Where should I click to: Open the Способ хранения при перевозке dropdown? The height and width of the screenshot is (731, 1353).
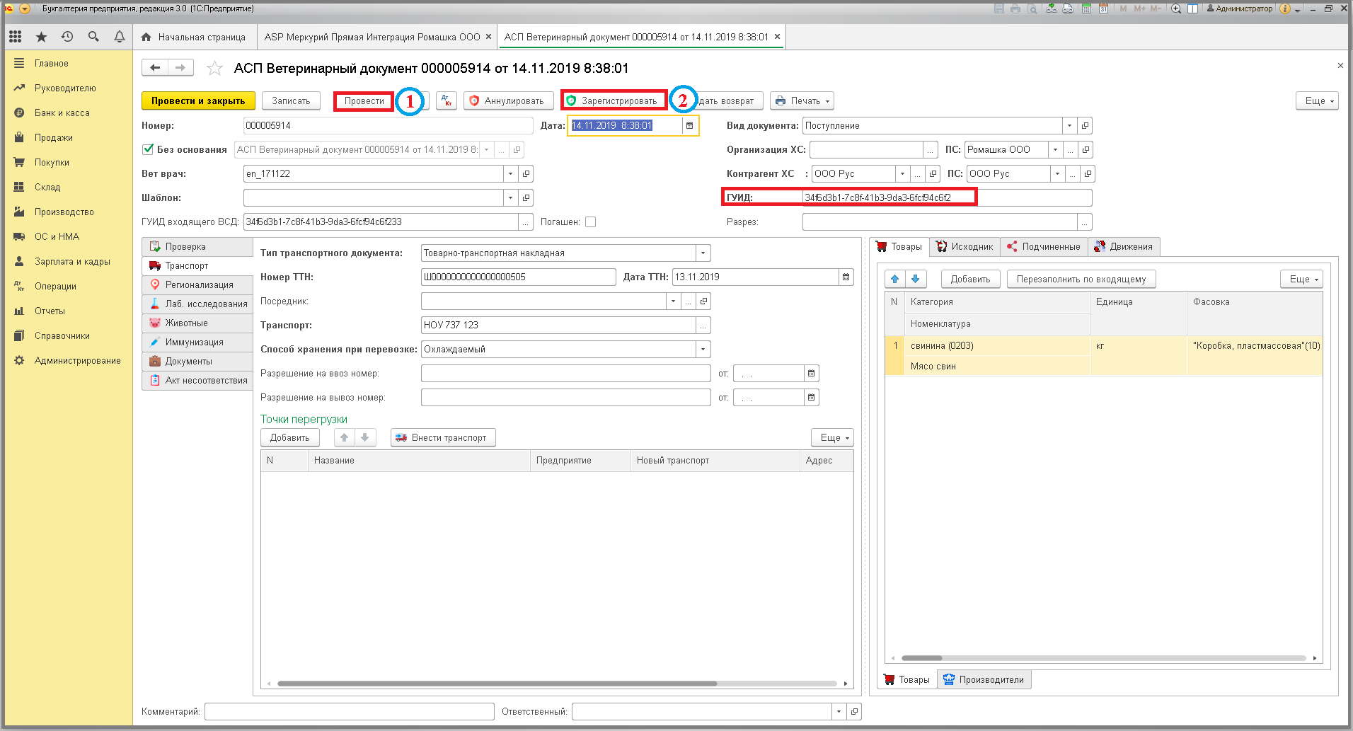coord(703,349)
